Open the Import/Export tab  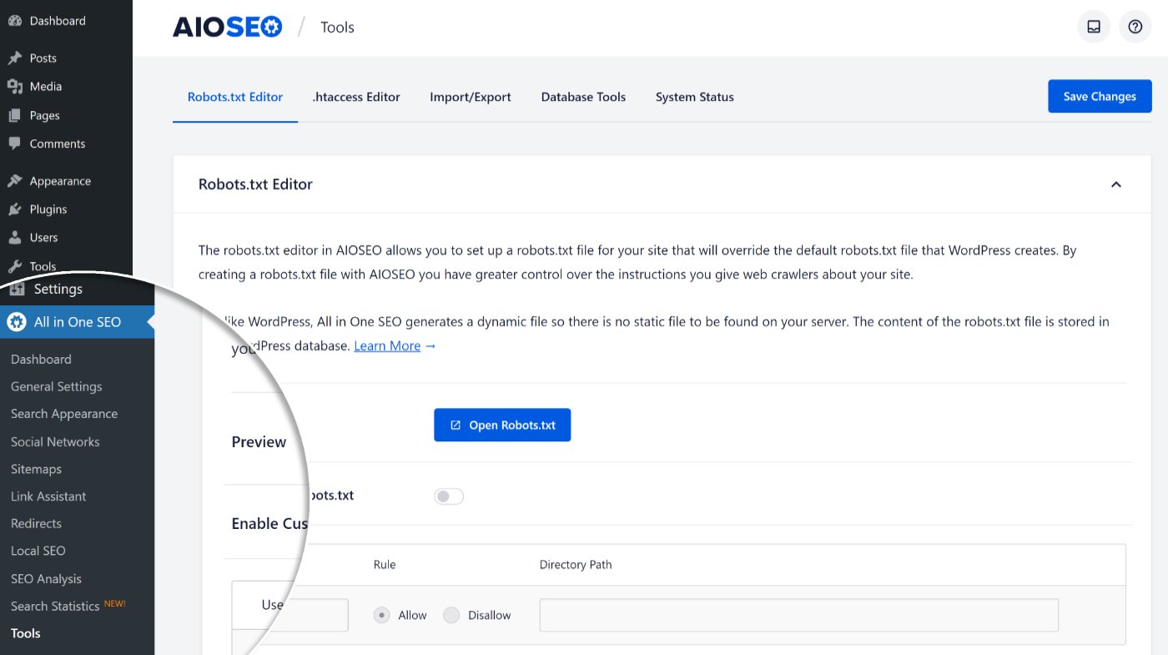click(x=471, y=97)
